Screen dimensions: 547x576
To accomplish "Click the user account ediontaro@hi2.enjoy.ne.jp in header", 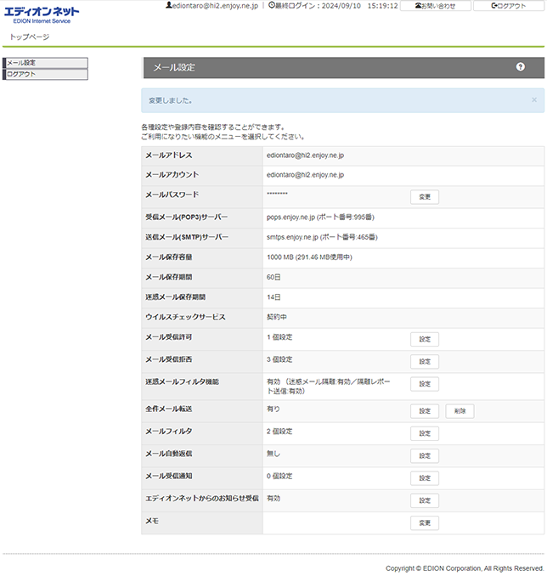I will pyautogui.click(x=211, y=6).
